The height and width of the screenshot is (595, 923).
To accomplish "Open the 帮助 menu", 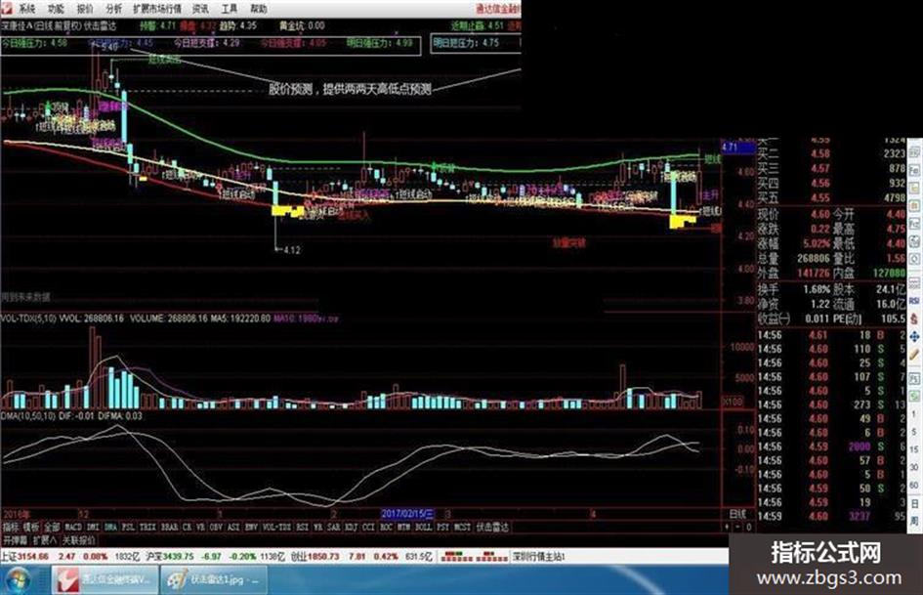I will click(x=259, y=9).
